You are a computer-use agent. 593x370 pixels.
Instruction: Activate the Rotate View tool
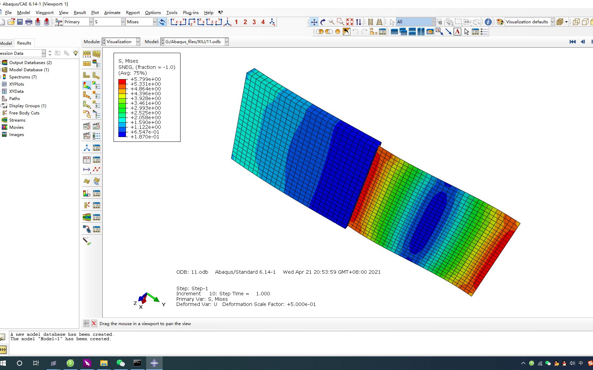(323, 22)
